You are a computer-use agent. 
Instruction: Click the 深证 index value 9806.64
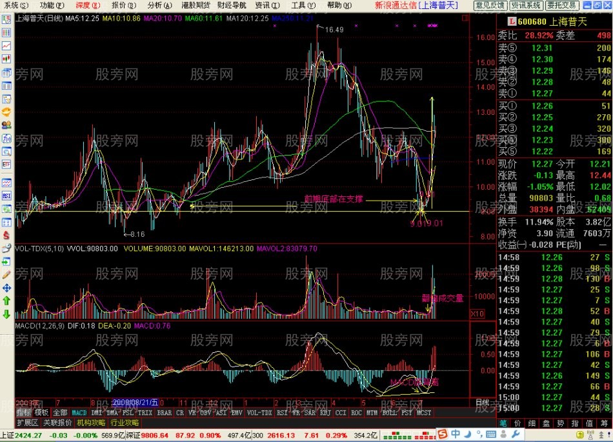[155, 436]
